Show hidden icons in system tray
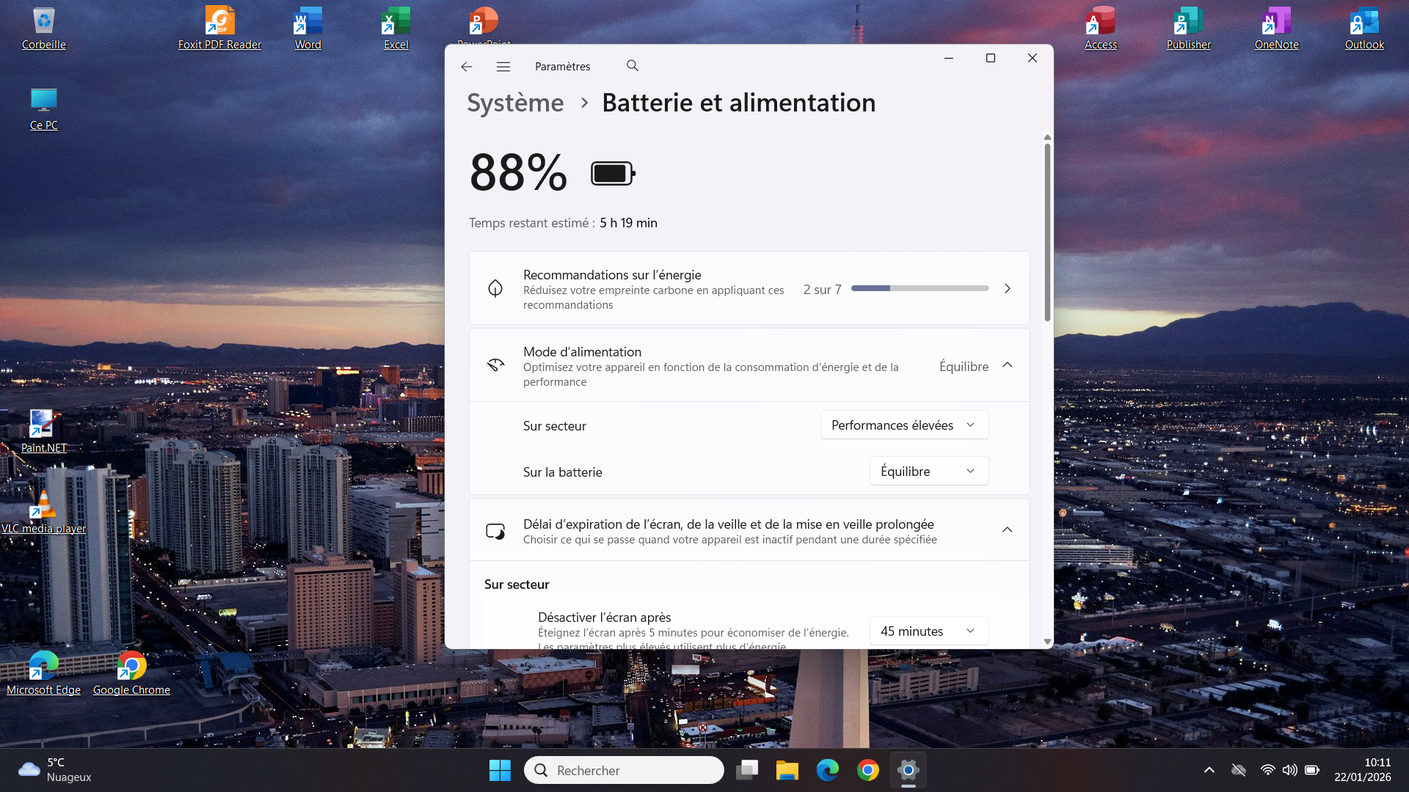Screen dimensions: 1409x792 (x=1209, y=770)
